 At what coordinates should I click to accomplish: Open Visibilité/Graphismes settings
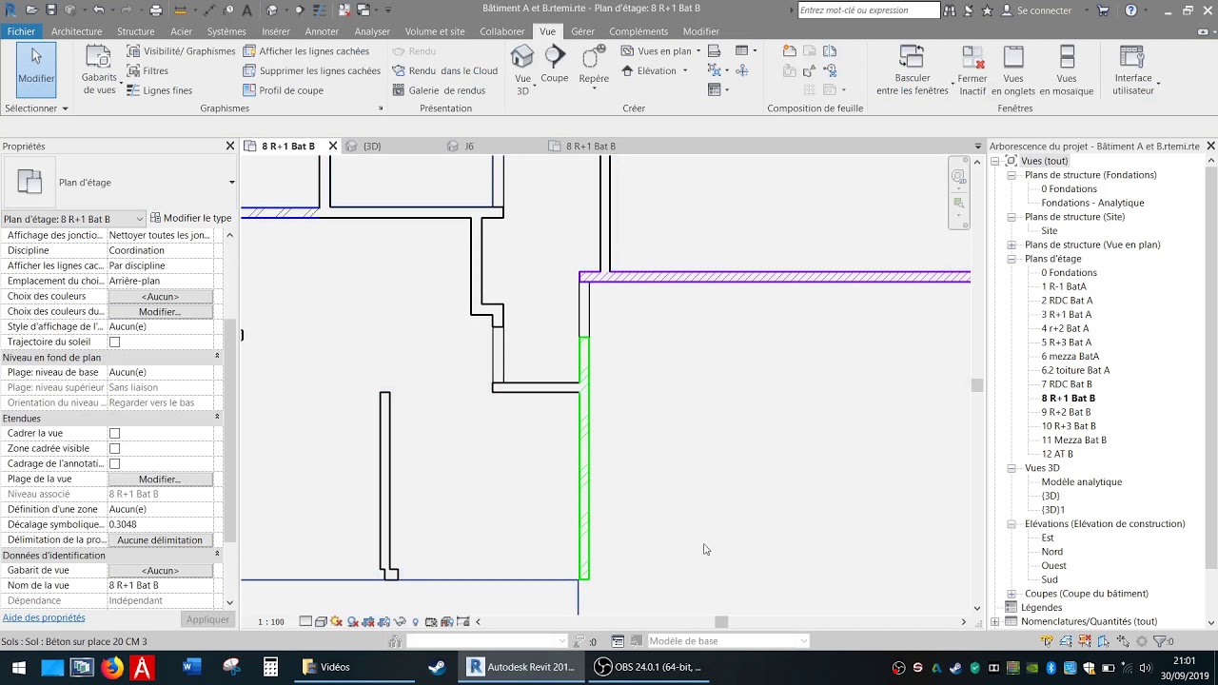[181, 51]
